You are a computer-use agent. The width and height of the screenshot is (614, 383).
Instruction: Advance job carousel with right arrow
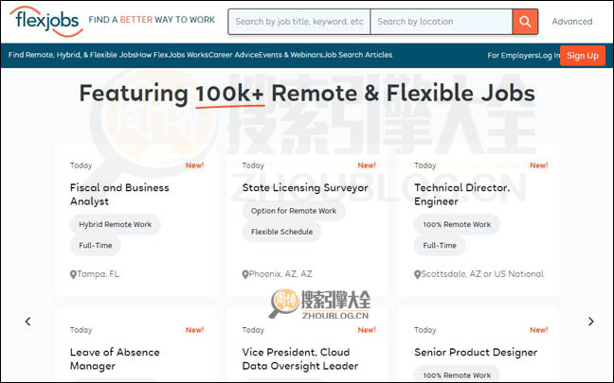tap(591, 322)
